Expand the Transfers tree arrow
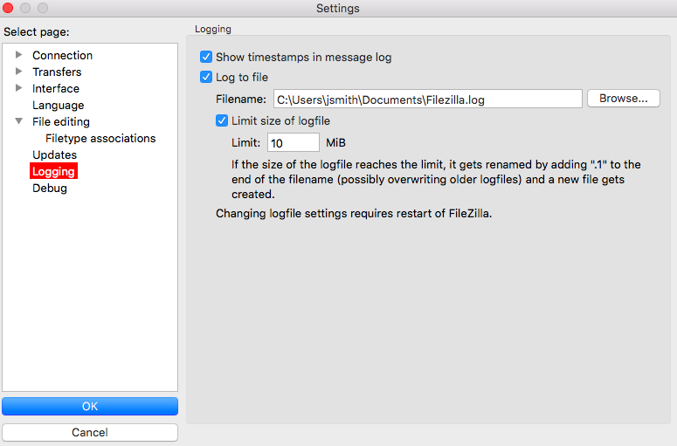This screenshot has height=446, width=677. tap(18, 72)
